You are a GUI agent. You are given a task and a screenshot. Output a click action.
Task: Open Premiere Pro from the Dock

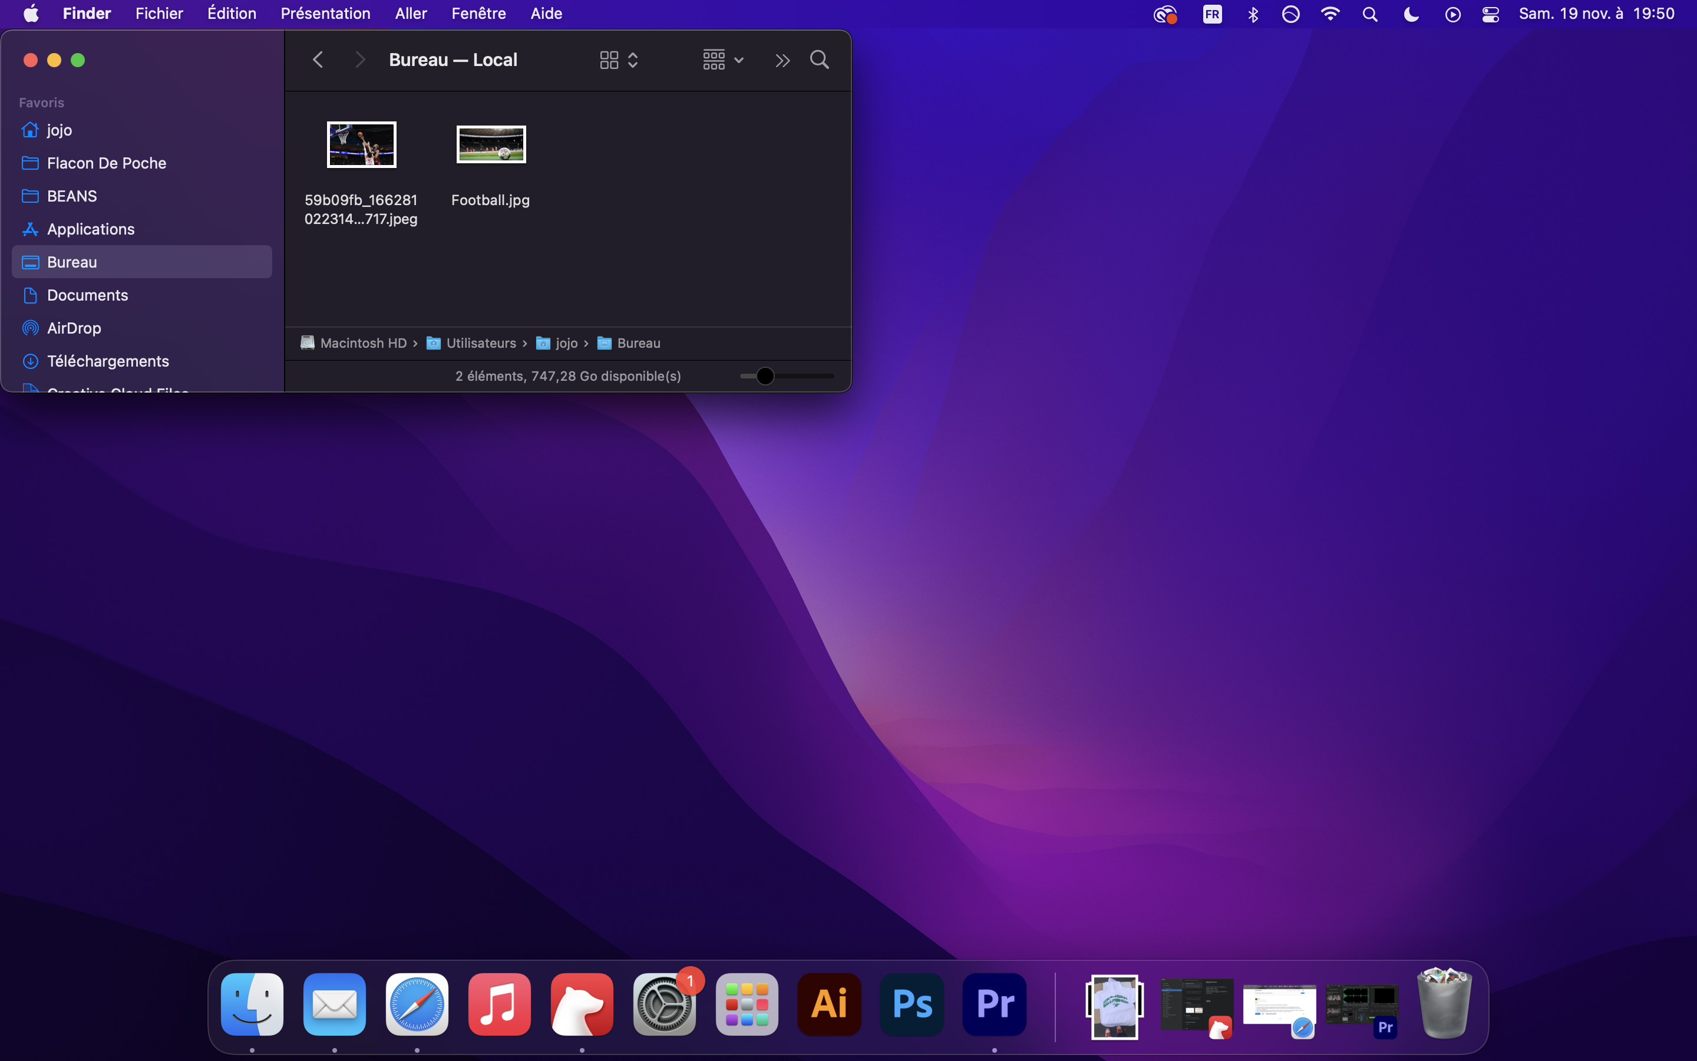(995, 1004)
